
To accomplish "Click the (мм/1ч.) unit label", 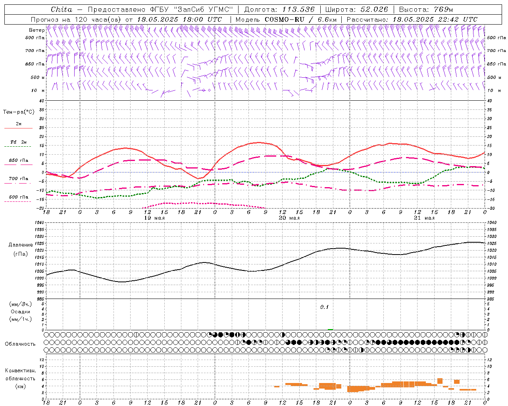I will 20,319.
